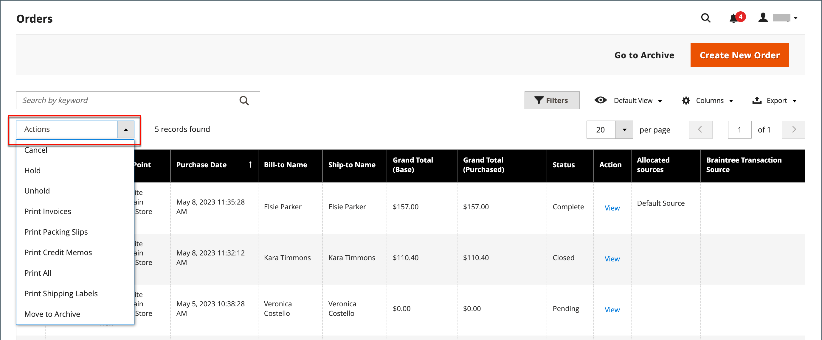Click the magnifier icon in the top header
This screenshot has width=822, height=340.
[x=705, y=18]
